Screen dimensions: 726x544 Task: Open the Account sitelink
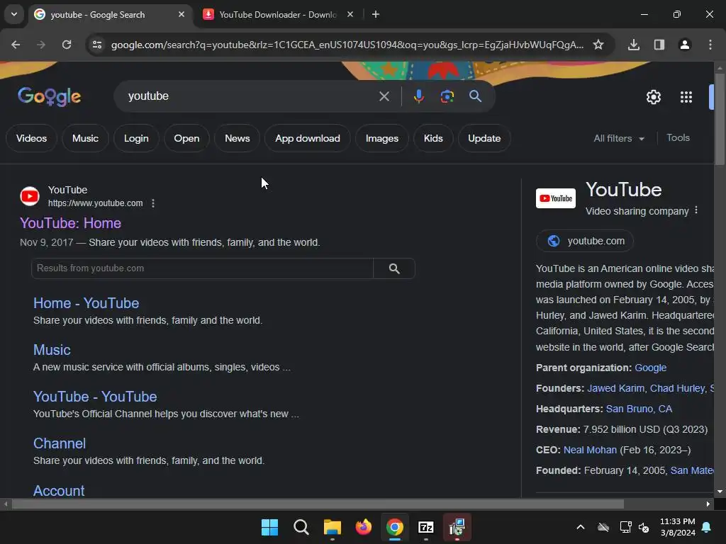point(59,490)
